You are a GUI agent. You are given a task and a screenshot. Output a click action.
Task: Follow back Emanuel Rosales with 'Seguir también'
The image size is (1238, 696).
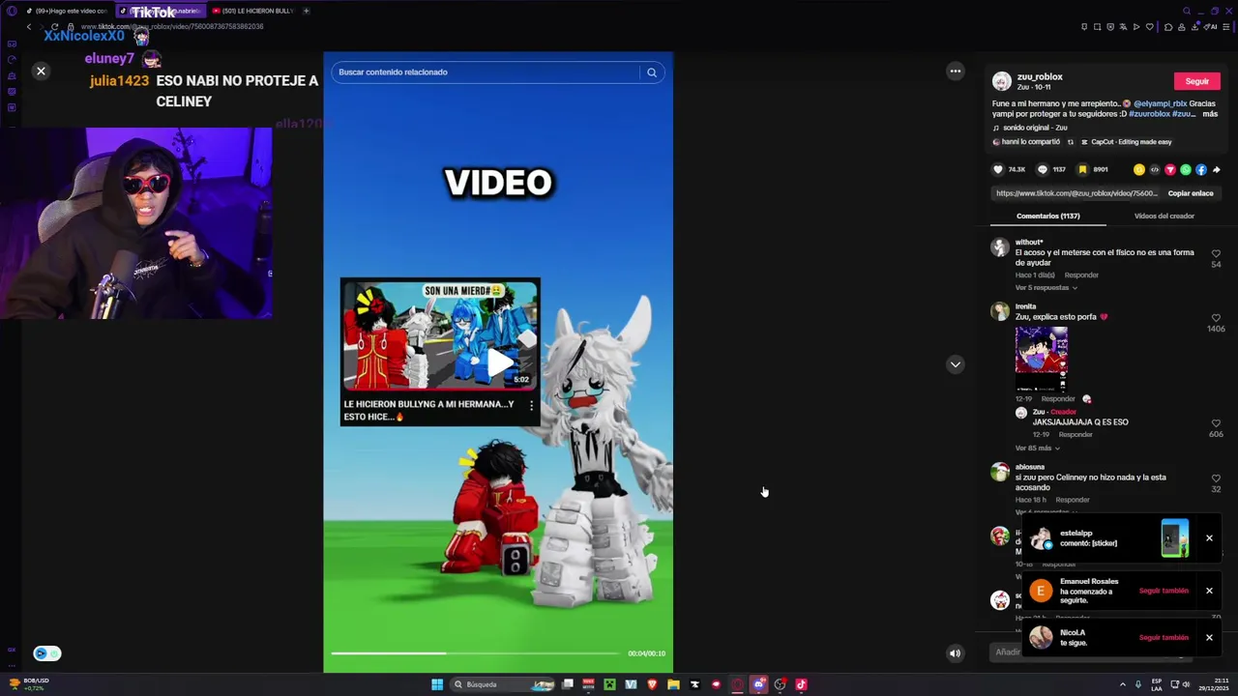[1164, 591]
